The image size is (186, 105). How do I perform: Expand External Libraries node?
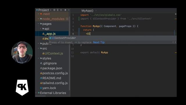pyautogui.click(x=36, y=93)
